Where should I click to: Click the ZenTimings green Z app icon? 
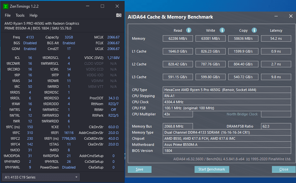(6, 6)
